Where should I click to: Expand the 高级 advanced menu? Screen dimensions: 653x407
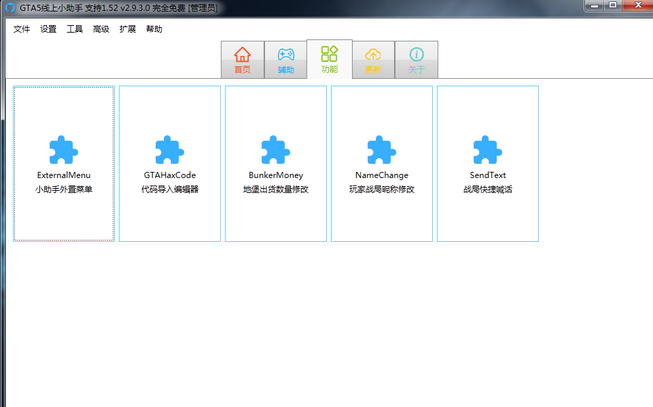[101, 29]
